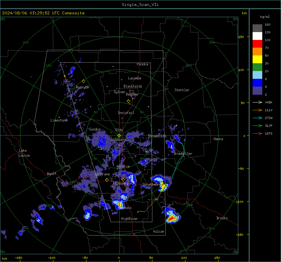281x262 pixels.
Task: Pick the white 100-130 legend color
Action: pyautogui.click(x=257, y=36)
